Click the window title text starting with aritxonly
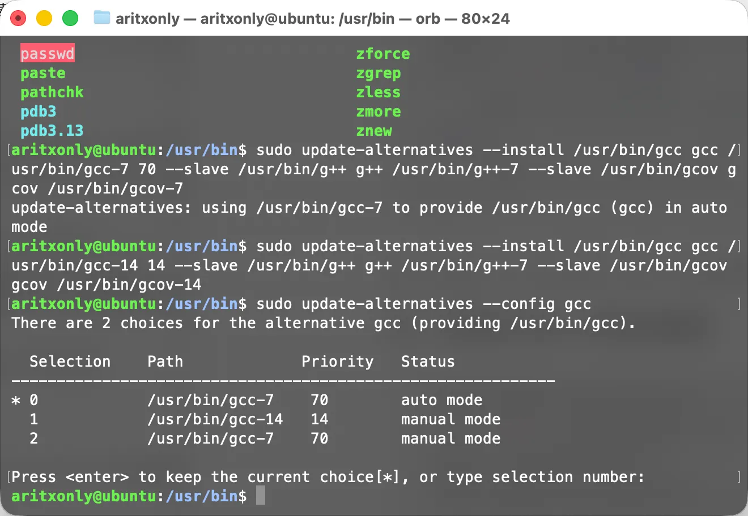Image resolution: width=748 pixels, height=516 pixels. (x=312, y=19)
